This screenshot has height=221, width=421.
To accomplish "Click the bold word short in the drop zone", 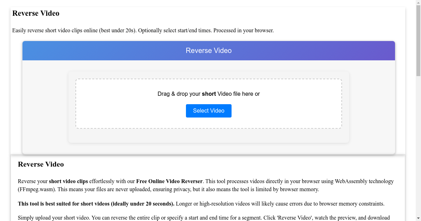I will point(208,94).
